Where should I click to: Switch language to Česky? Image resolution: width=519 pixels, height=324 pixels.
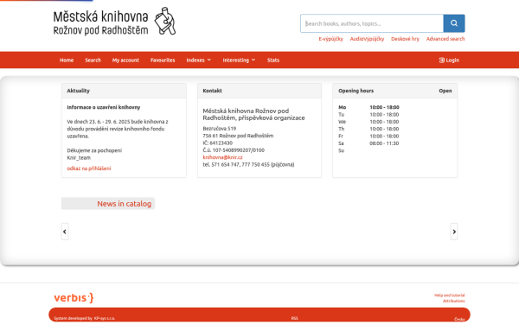pos(459,319)
